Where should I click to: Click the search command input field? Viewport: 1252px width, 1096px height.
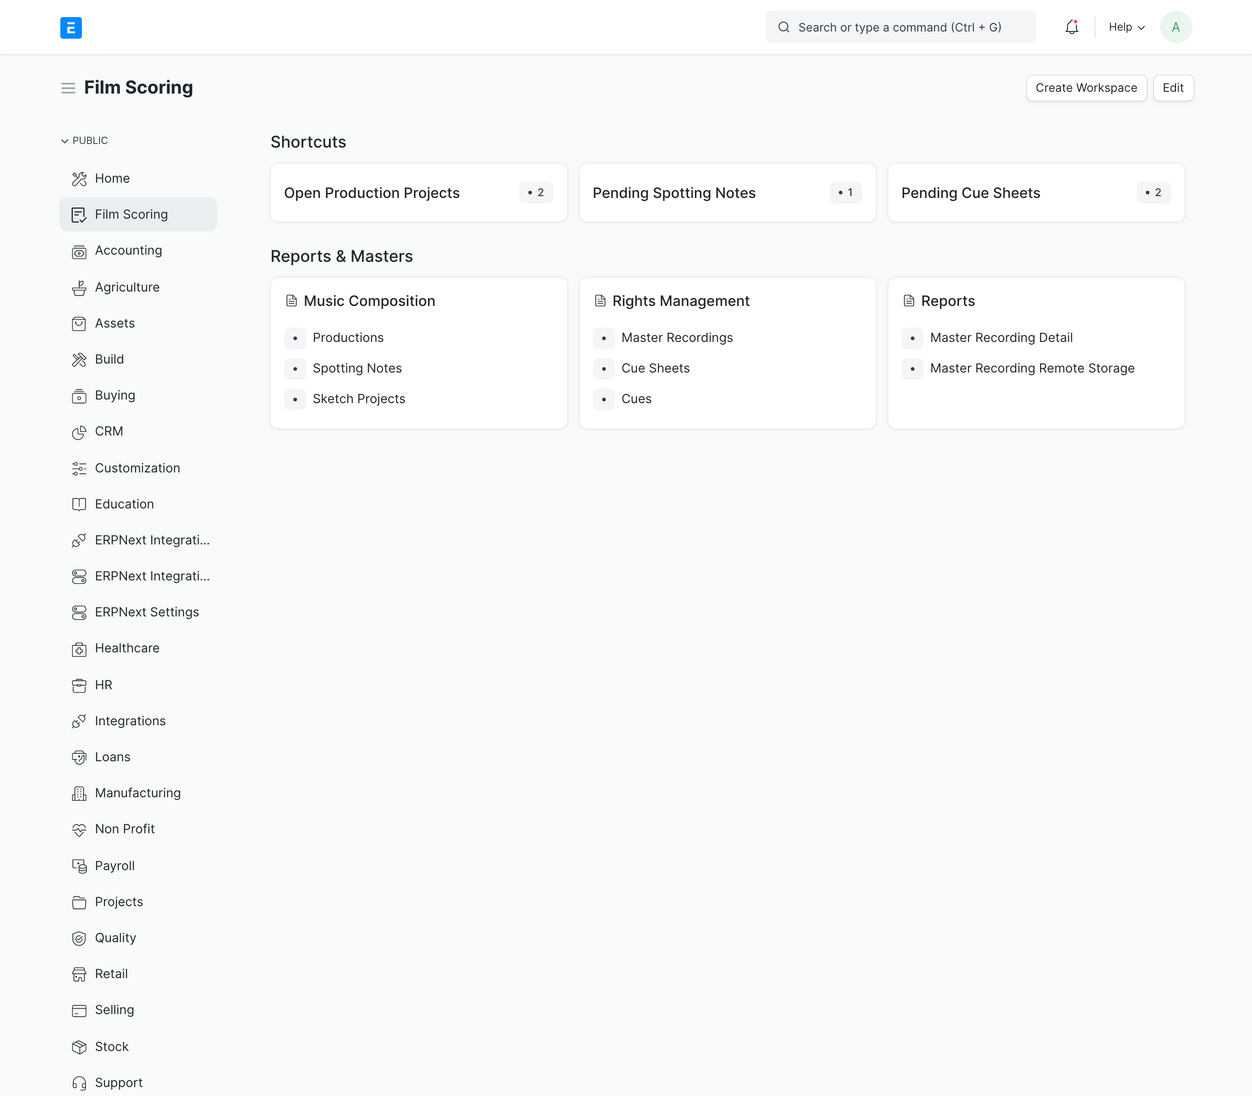pyautogui.click(x=900, y=27)
